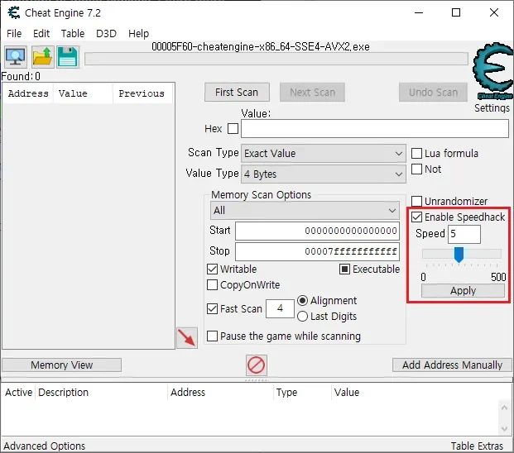
Task: Uncheck the Fast Scan checkbox
Action: click(212, 308)
